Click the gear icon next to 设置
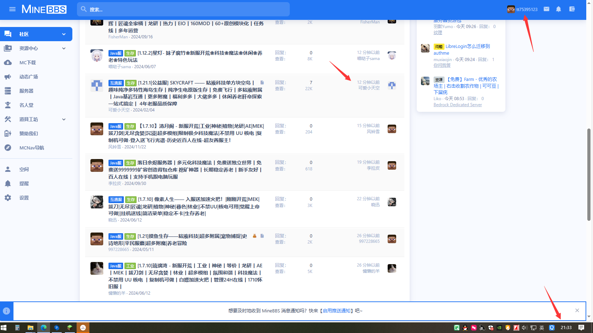 (8, 198)
